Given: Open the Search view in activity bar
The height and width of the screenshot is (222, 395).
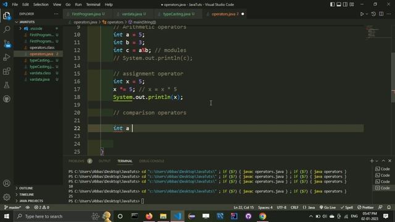Looking at the screenshot, I should (x=7, y=30).
